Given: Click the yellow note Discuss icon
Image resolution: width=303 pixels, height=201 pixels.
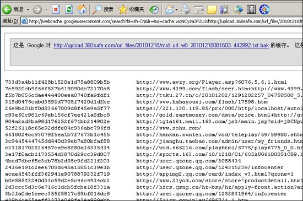Looking at the screenshot, I should pyautogui.click(x=212, y=9).
